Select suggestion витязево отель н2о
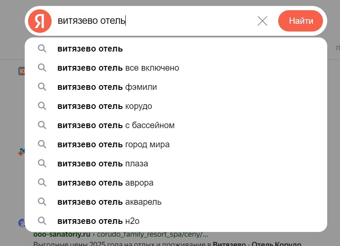The width and height of the screenshot is (340, 246). point(176,221)
